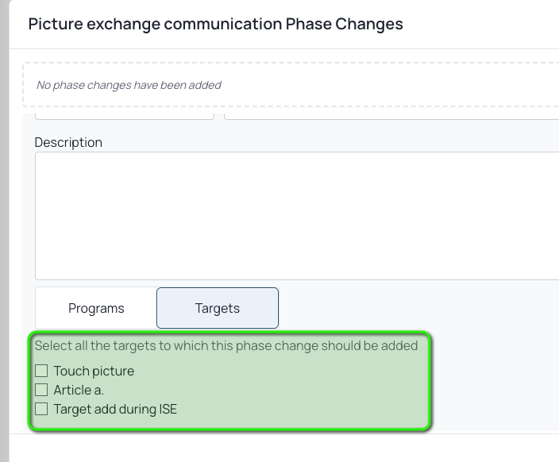Click blank area right of target checkboxes

click(303, 391)
